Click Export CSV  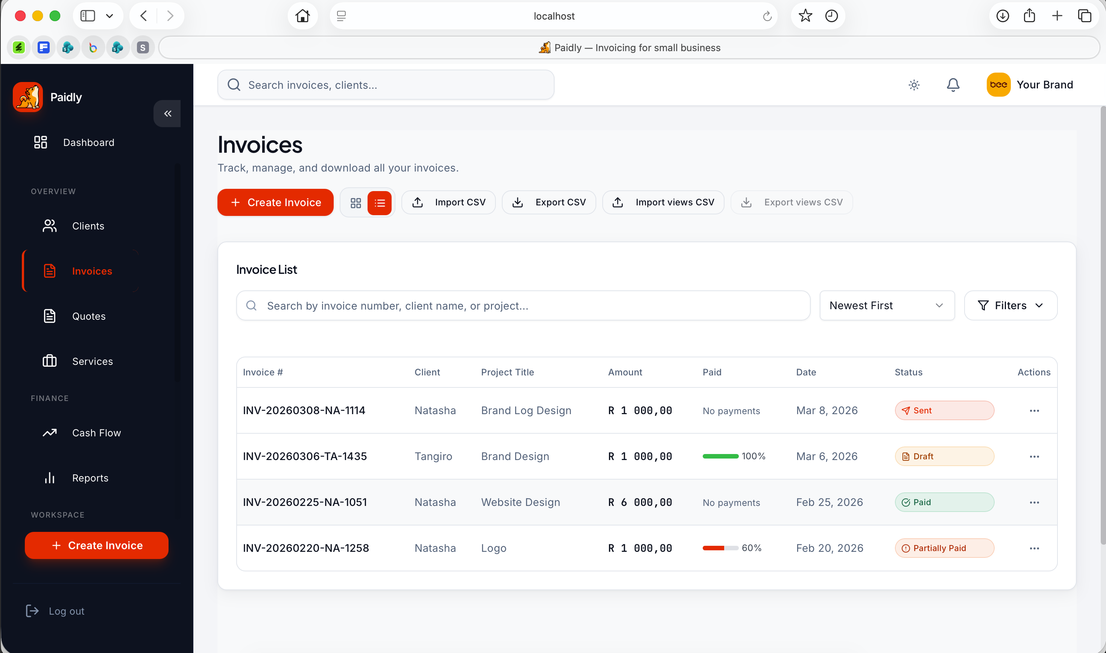[x=548, y=202]
